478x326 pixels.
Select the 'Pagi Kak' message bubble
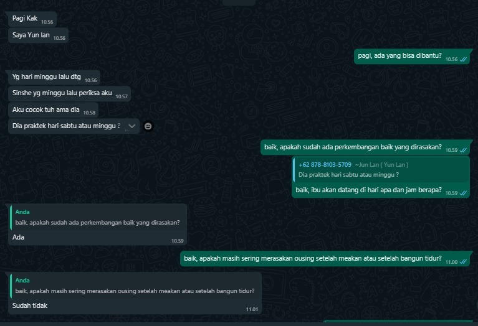click(32, 19)
